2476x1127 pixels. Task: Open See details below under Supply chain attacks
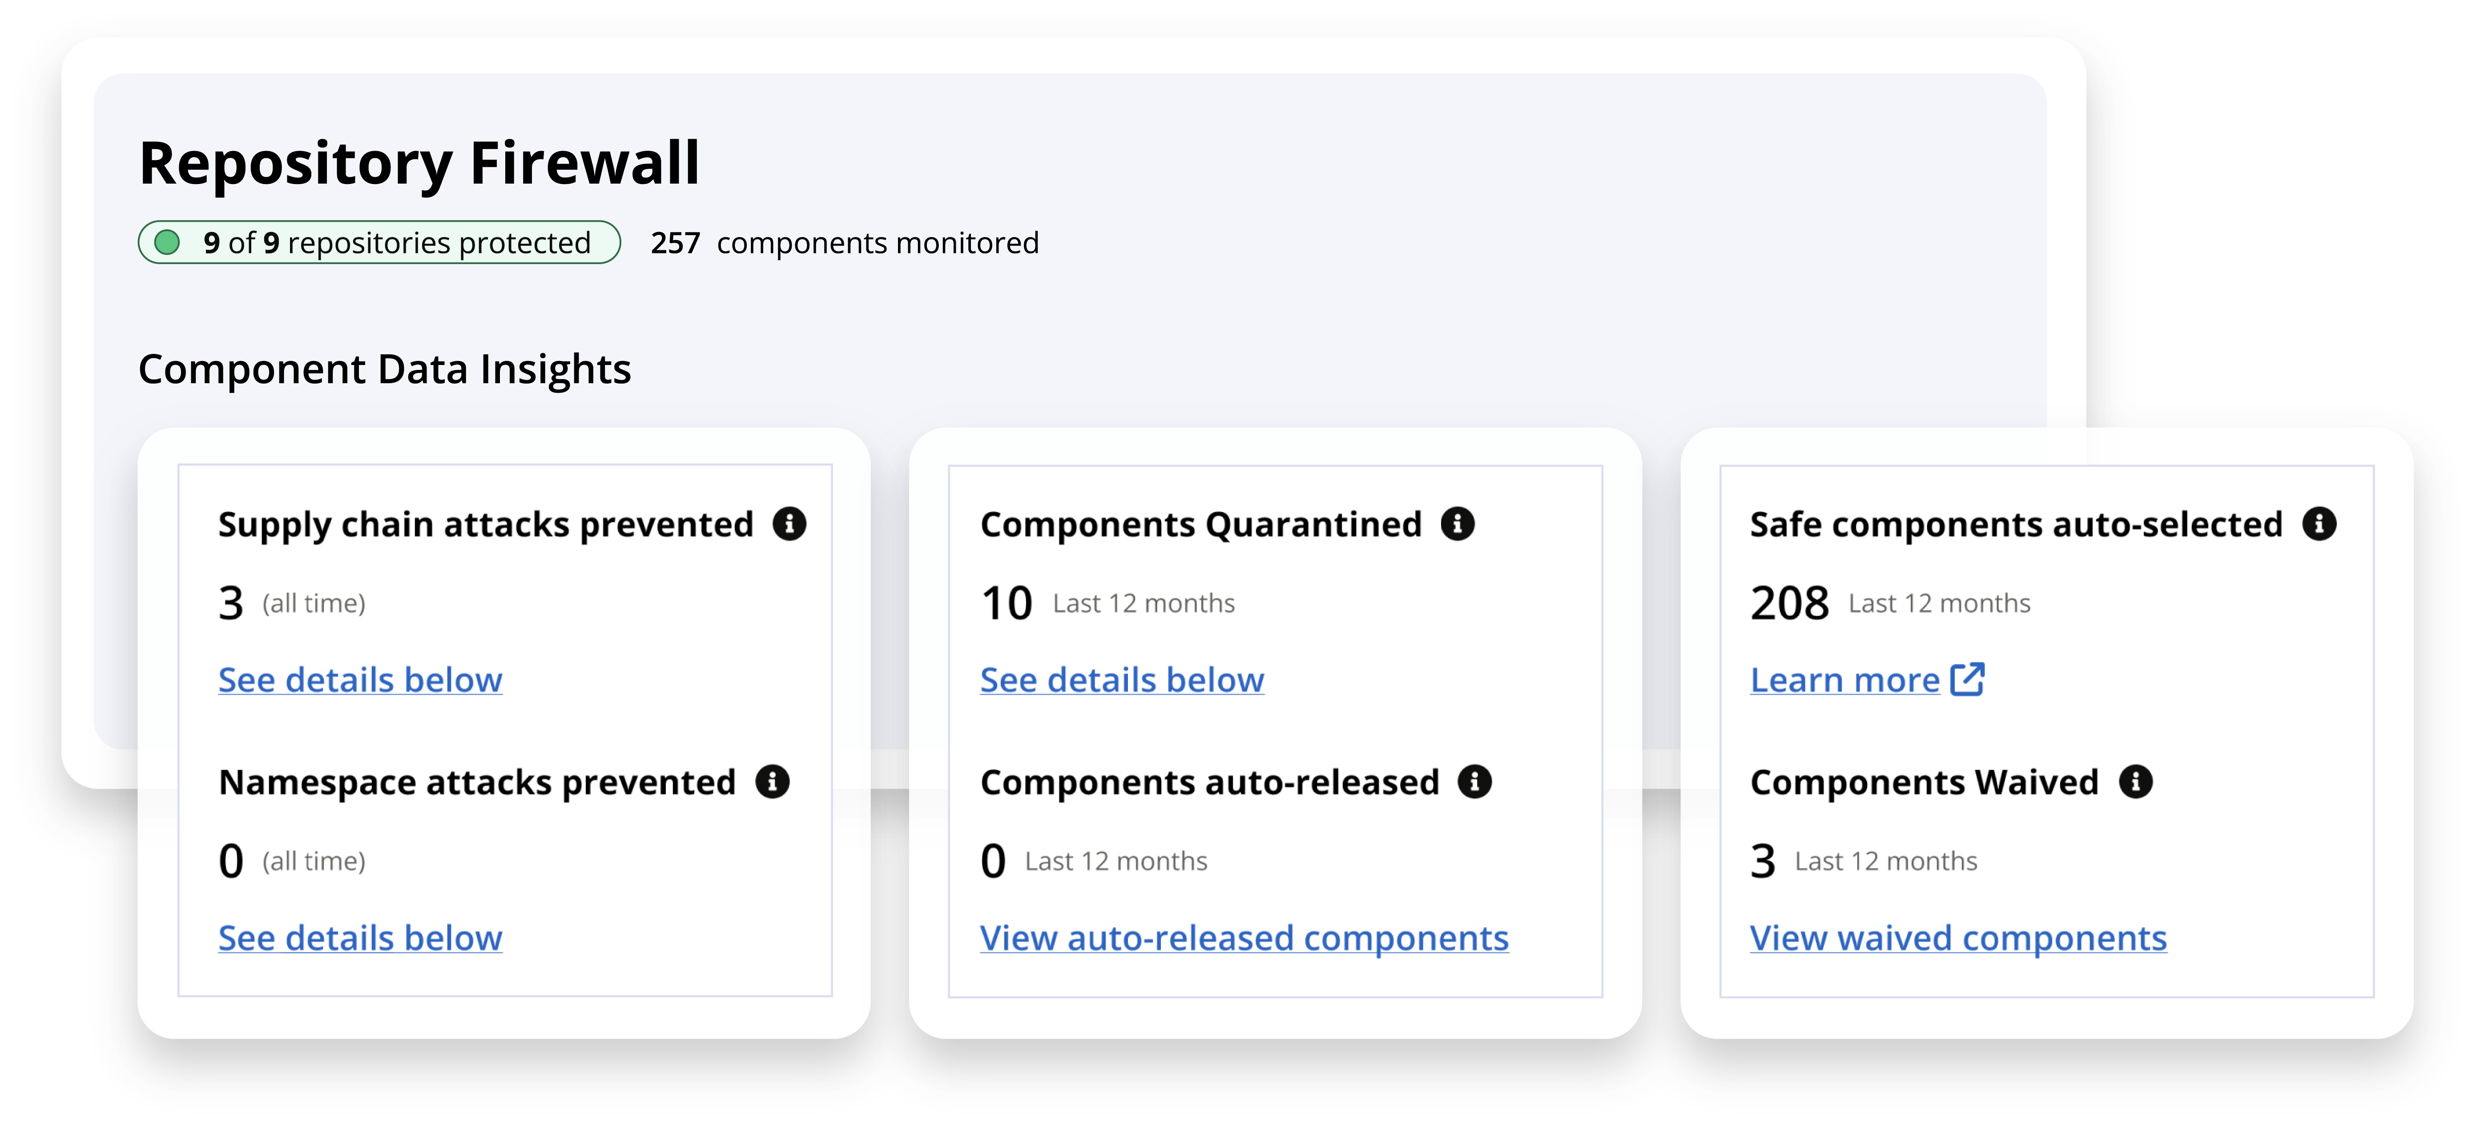(359, 679)
